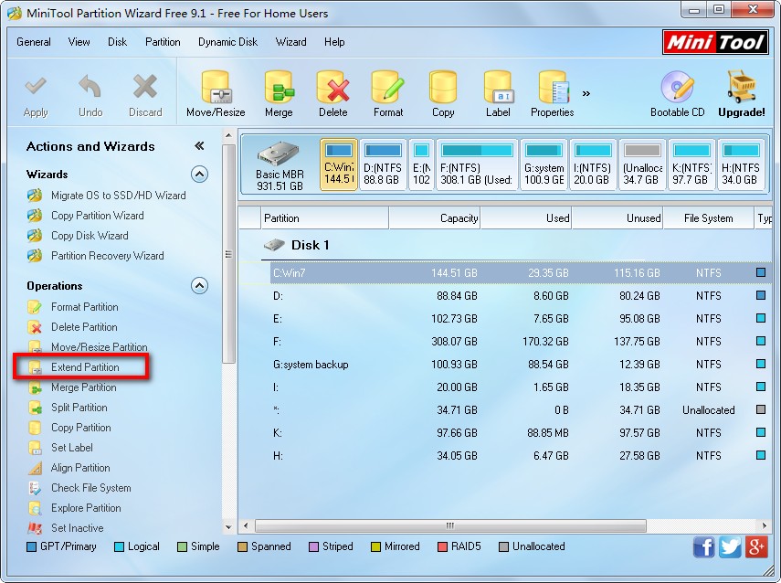The height and width of the screenshot is (583, 781).
Task: Launch Migrate OS to SSD/HD Wizard
Action: click(x=118, y=196)
